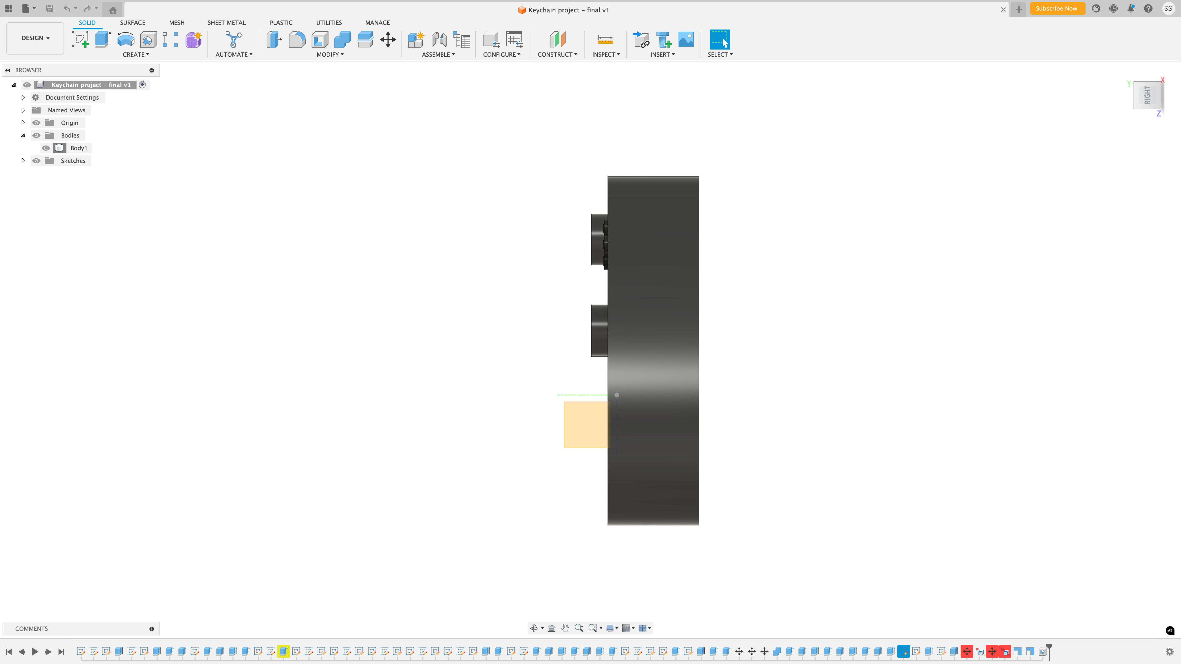Viewport: 1181px width, 664px height.
Task: Collapse the Bodies folder
Action: [x=23, y=136]
